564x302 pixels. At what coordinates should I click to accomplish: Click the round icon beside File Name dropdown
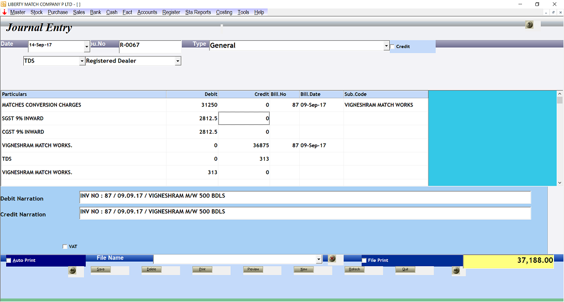[332, 259]
